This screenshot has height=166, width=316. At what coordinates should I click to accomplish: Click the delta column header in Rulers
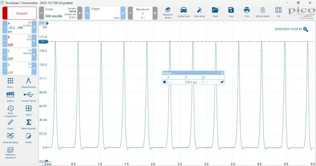204,77
